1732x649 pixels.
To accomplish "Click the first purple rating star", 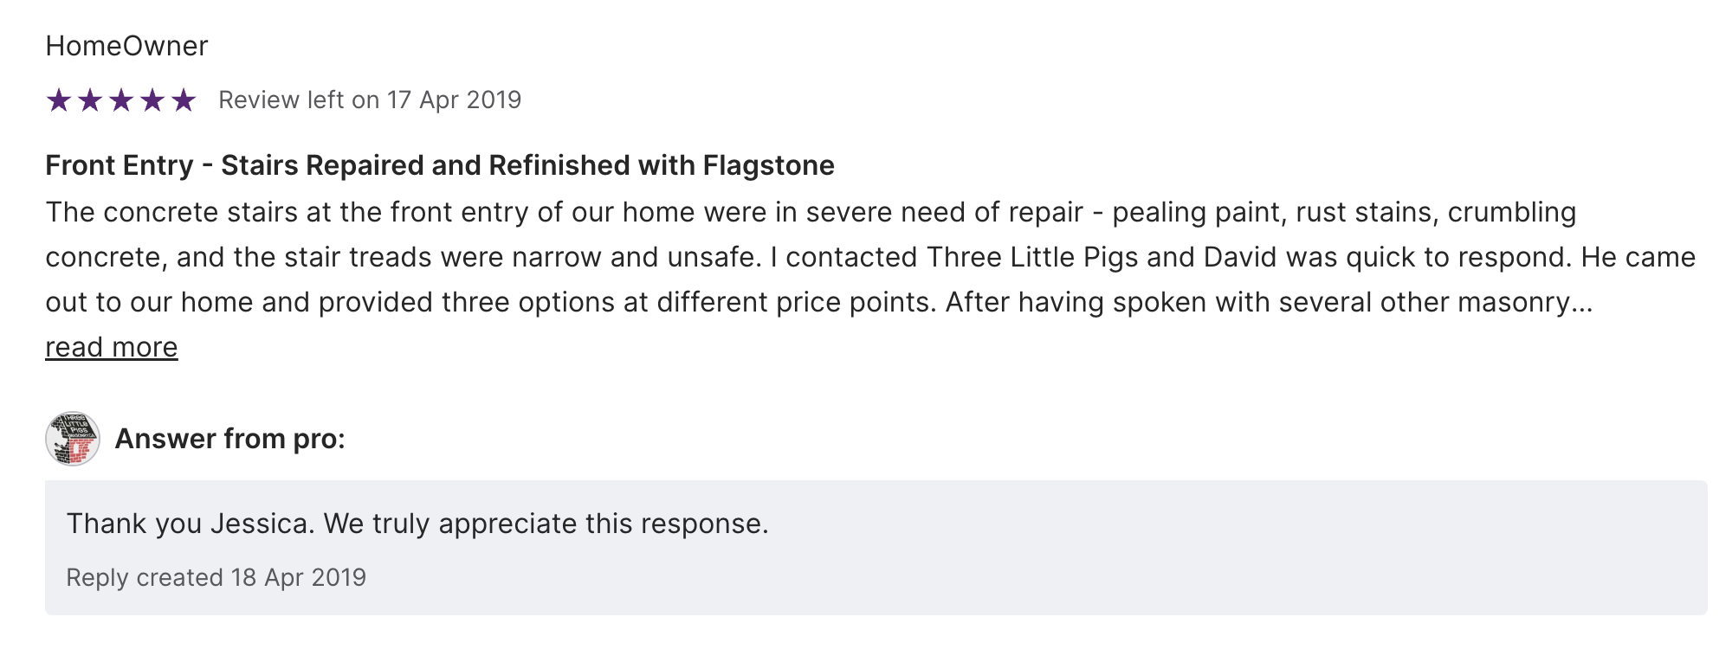I will coord(59,100).
